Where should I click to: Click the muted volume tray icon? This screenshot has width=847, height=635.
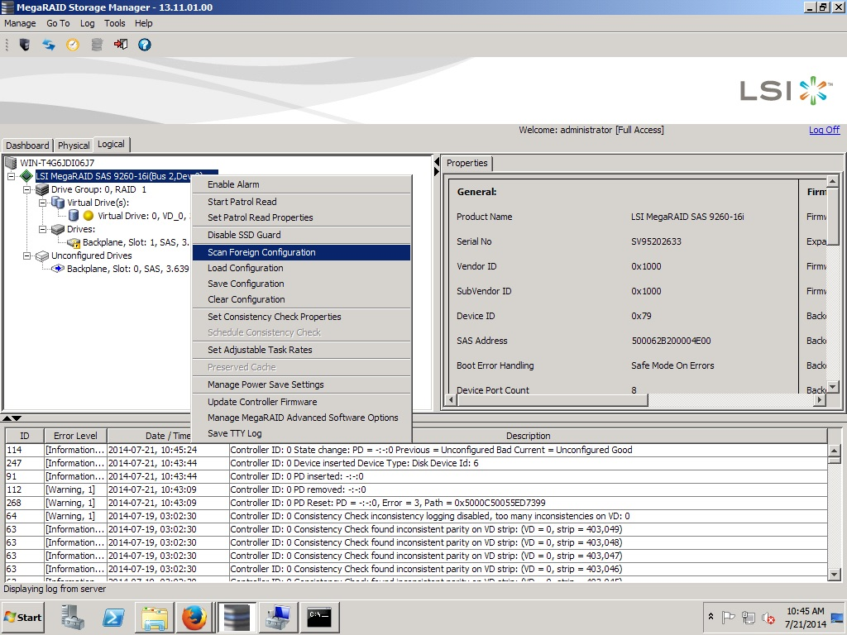point(768,617)
